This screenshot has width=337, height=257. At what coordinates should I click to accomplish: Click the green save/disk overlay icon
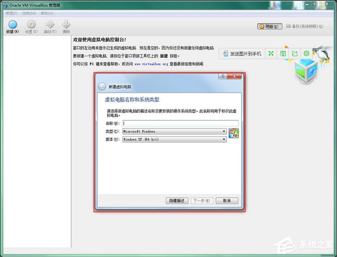tap(283, 54)
